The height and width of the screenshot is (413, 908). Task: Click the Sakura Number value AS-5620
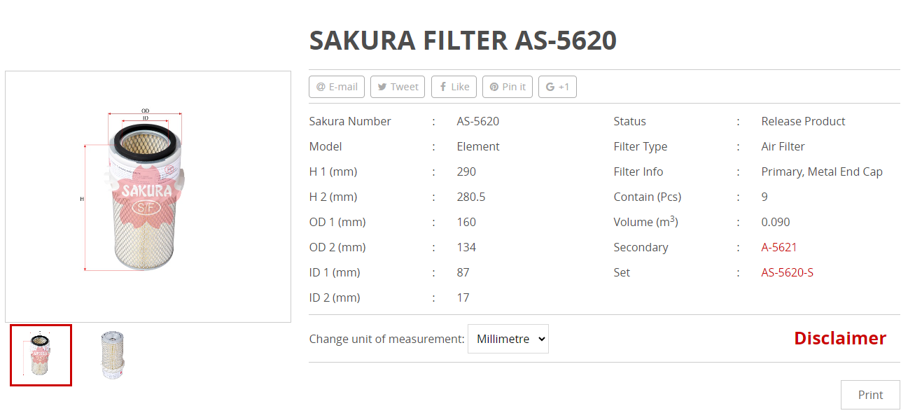[x=478, y=121]
